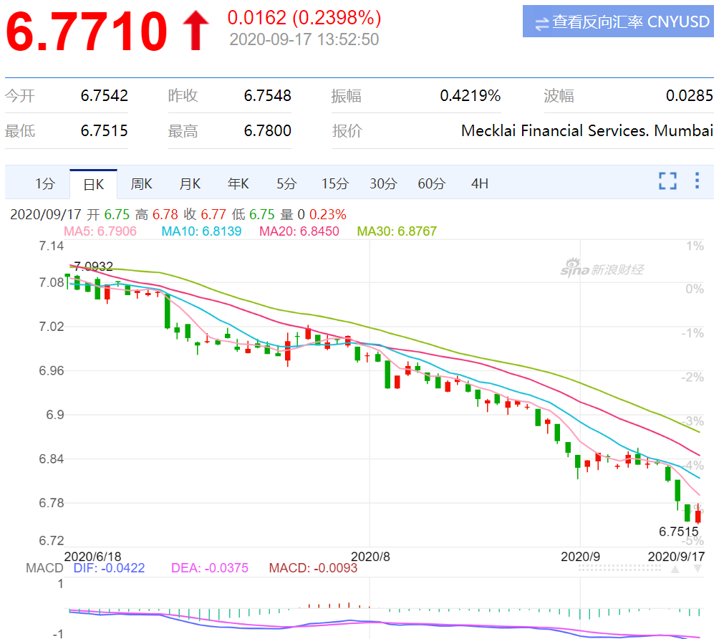The width and height of the screenshot is (724, 639).
Task: Open the three-dot more options menu
Action: [x=697, y=181]
